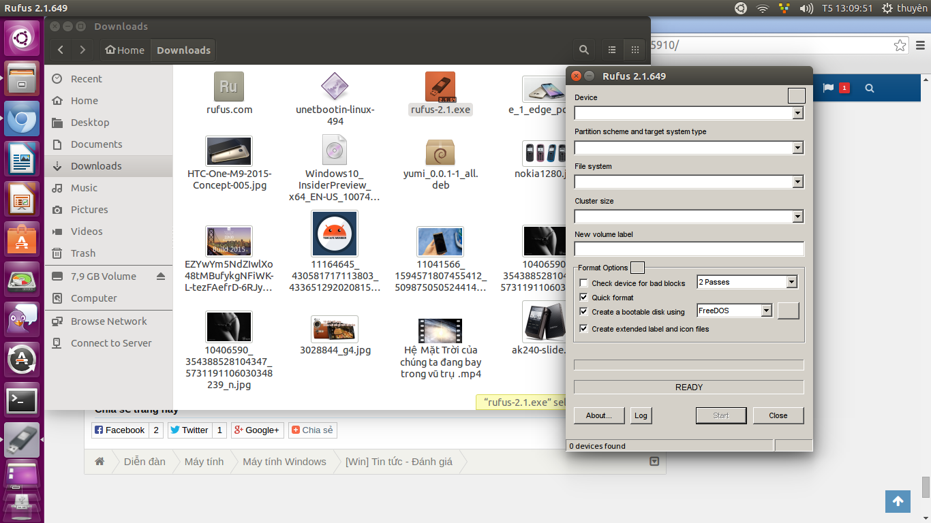The image size is (931, 523).
Task: Click the USB drive launcher icon
Action: (22, 440)
